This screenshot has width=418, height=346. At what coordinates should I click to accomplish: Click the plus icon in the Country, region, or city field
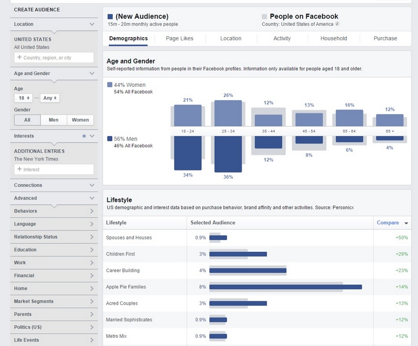coord(19,57)
